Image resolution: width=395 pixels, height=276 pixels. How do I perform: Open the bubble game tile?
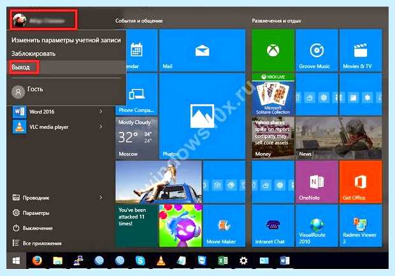pos(180,226)
